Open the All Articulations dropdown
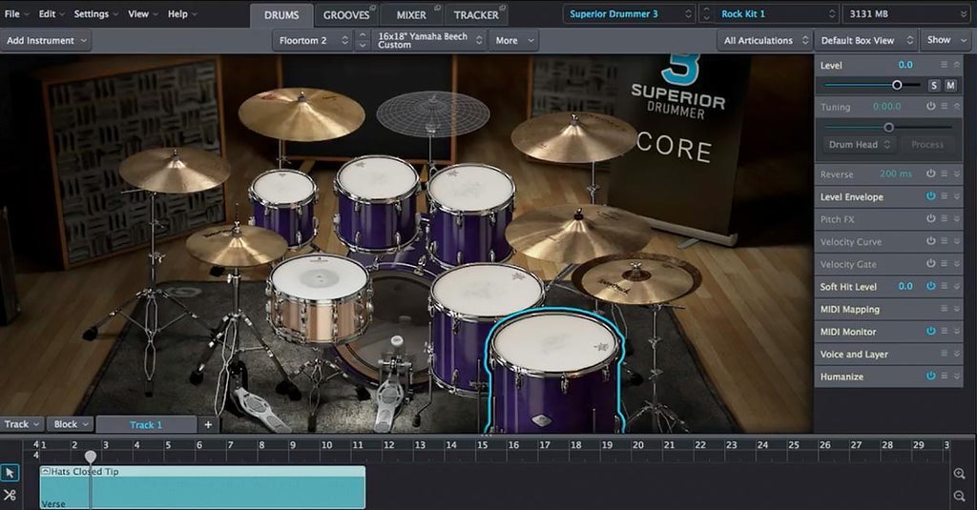 tap(764, 41)
